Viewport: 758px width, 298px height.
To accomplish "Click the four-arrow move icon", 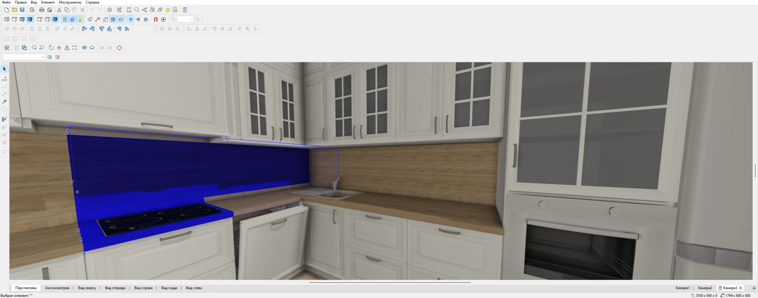I will point(59,48).
